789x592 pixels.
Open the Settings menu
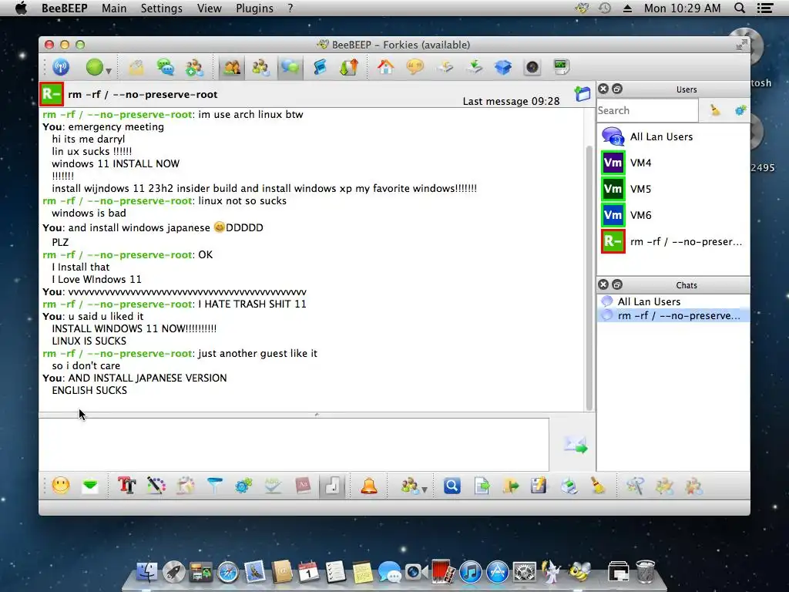click(161, 8)
